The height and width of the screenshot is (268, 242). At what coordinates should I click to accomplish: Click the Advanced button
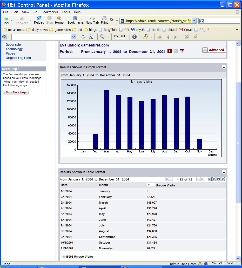tap(214, 50)
